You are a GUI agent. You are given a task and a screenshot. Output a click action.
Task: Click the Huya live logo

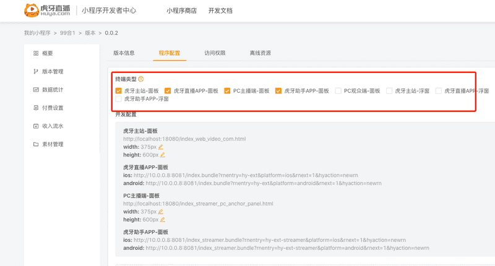[x=47, y=10]
